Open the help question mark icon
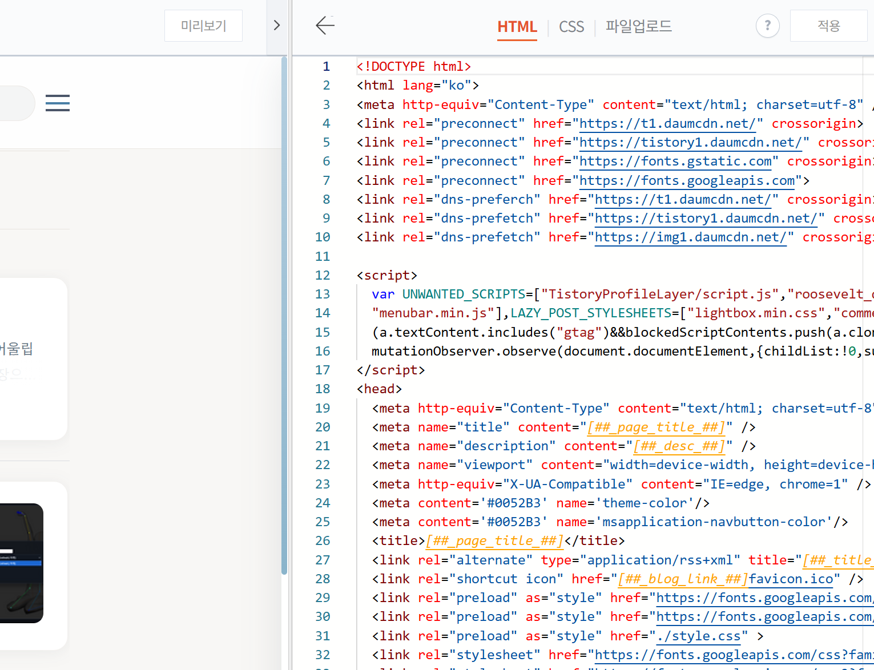 pos(767,26)
